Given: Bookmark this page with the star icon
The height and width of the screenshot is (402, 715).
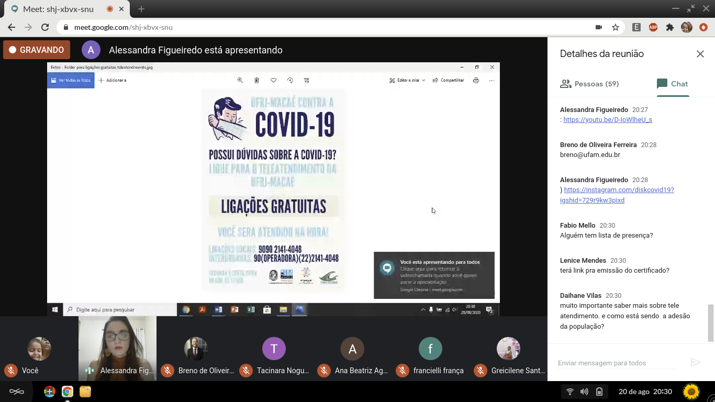Looking at the screenshot, I should point(616,27).
